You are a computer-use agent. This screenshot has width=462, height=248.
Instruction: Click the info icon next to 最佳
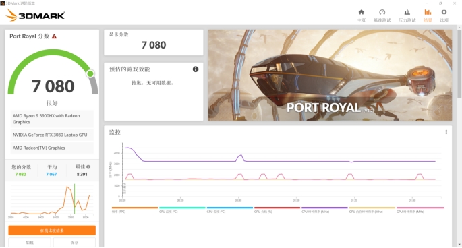pyautogui.click(x=88, y=166)
